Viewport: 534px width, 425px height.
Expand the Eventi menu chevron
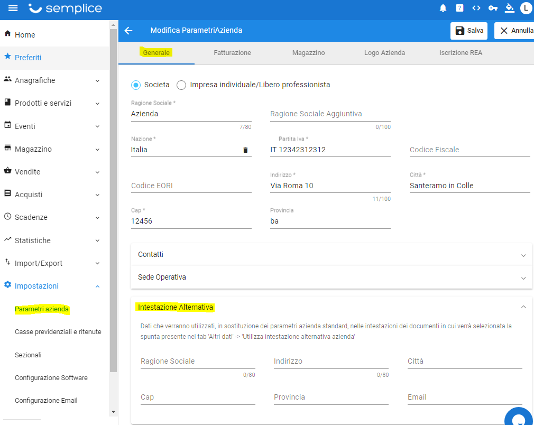coord(97,127)
